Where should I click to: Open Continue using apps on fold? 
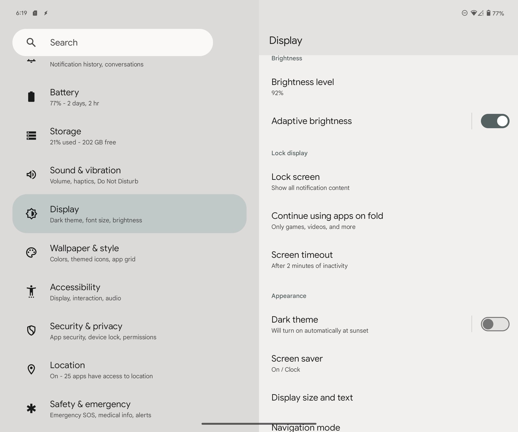(327, 221)
